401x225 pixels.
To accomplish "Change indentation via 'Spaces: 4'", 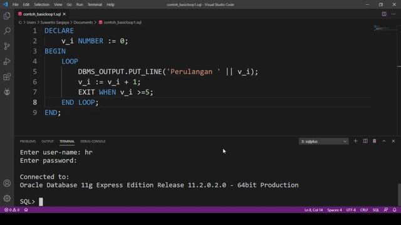I will pyautogui.click(x=334, y=210).
